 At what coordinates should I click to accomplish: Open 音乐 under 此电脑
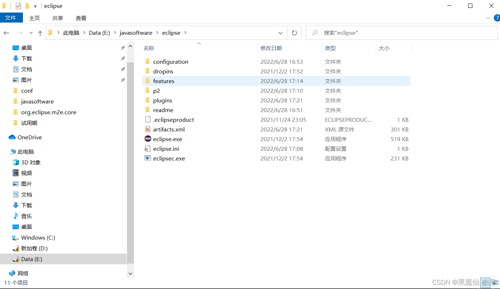tap(27, 216)
